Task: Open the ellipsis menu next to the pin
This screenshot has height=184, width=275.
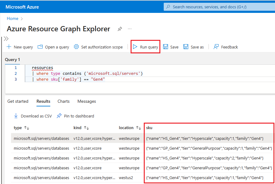Action: click(129, 29)
